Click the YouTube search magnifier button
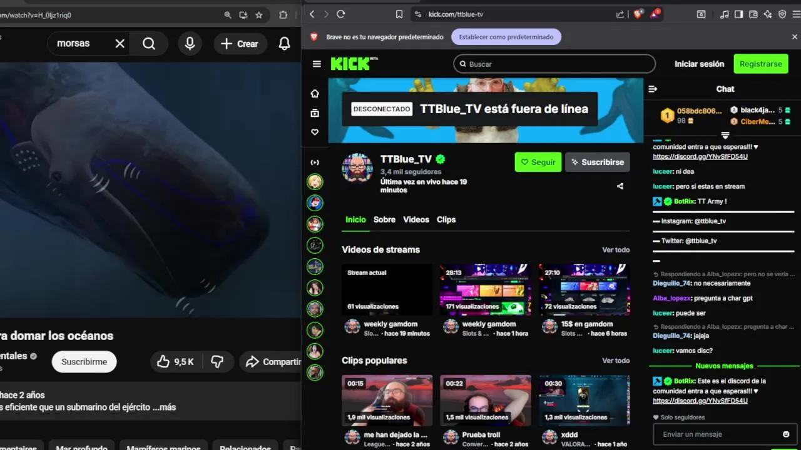Screen dimensions: 801x450 click(149, 44)
